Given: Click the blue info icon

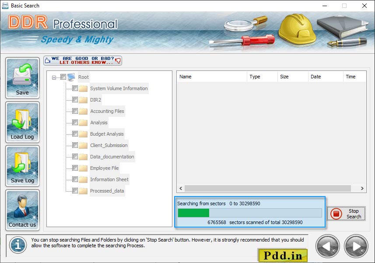Looking at the screenshot, I should pos(18,245).
